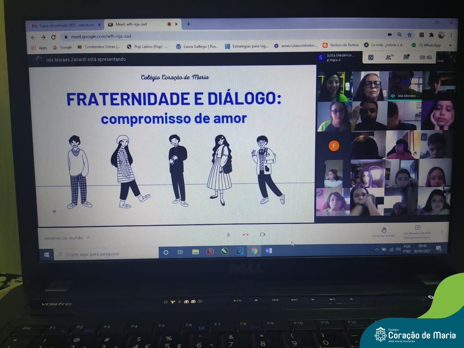Bookmark page with star icon

click(x=409, y=35)
